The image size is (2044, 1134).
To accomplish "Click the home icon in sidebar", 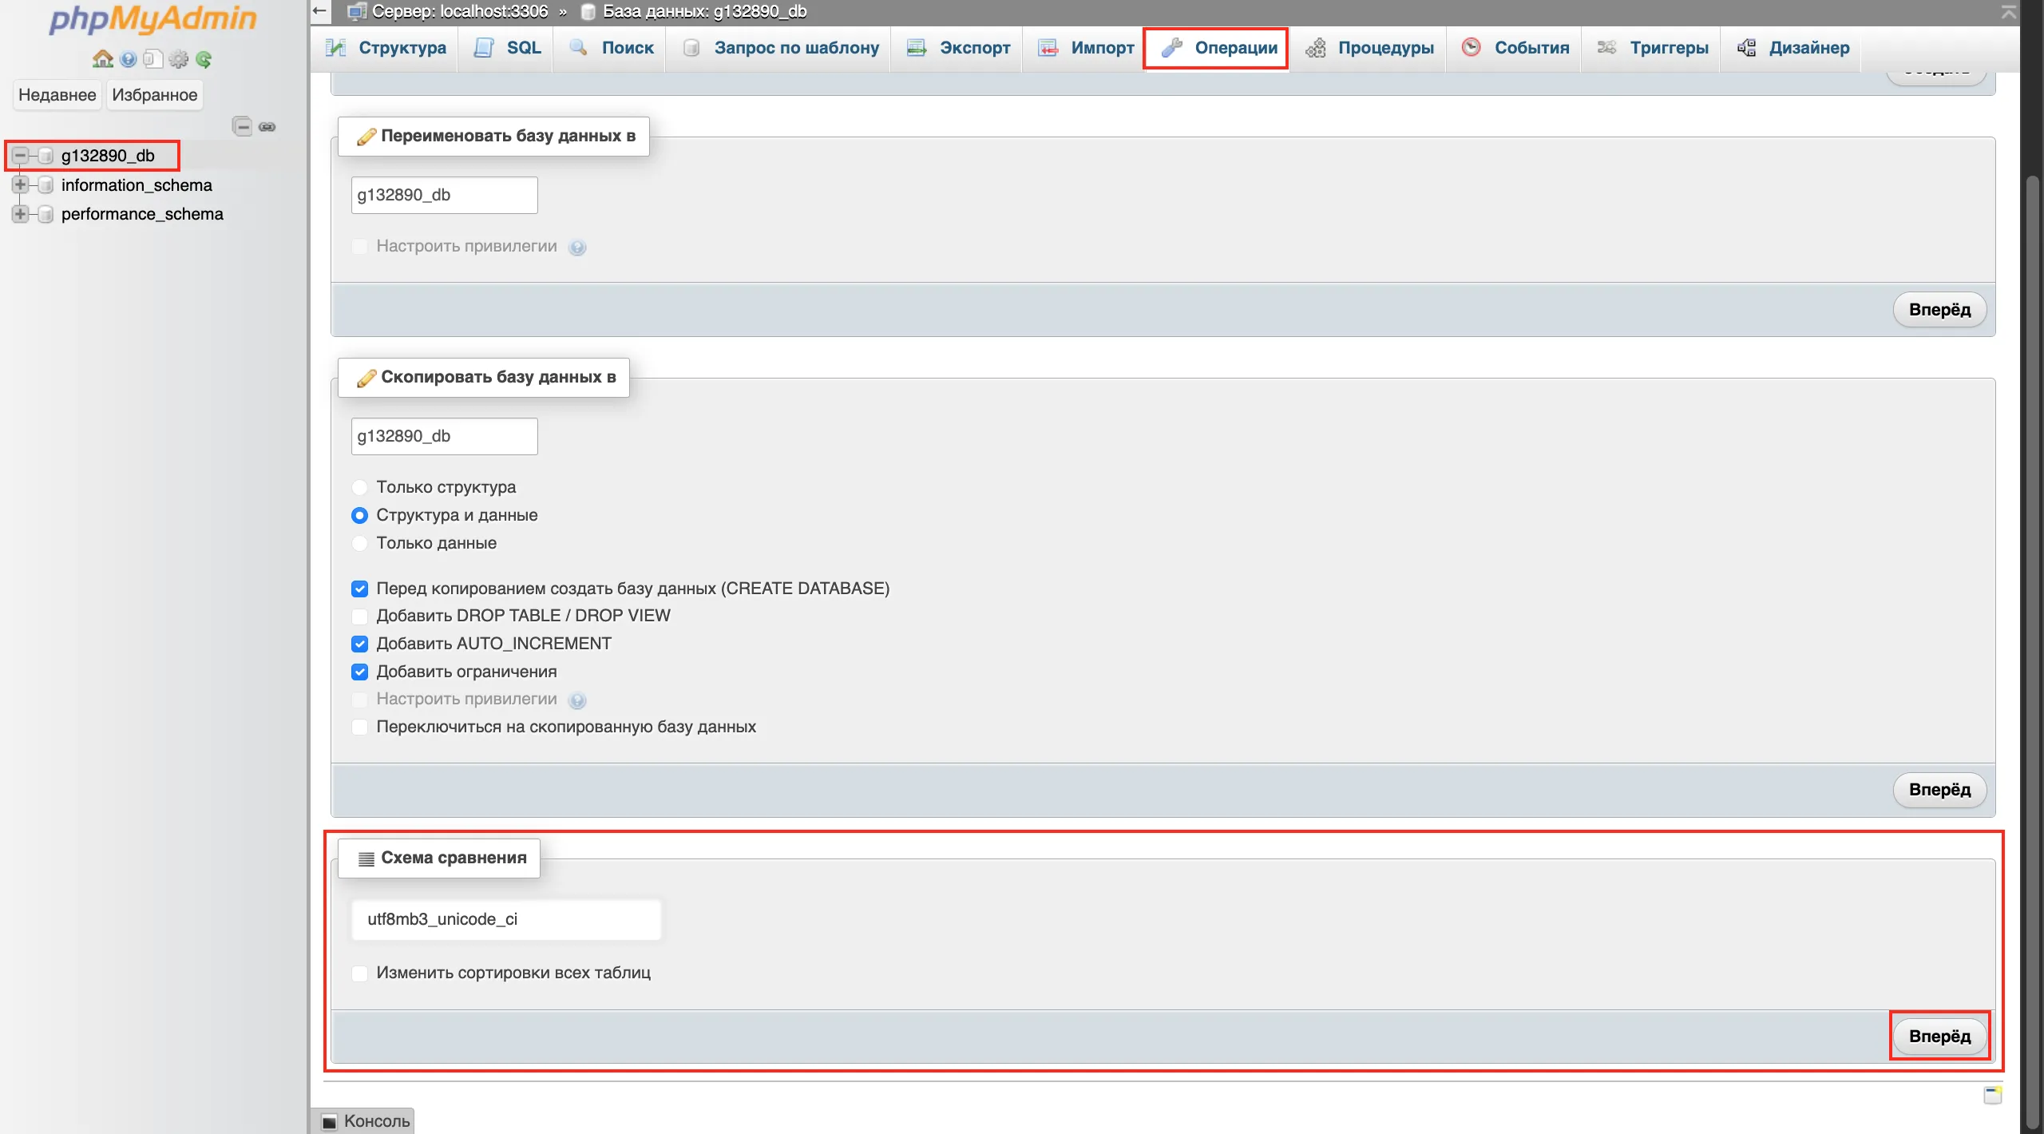I will tap(102, 59).
